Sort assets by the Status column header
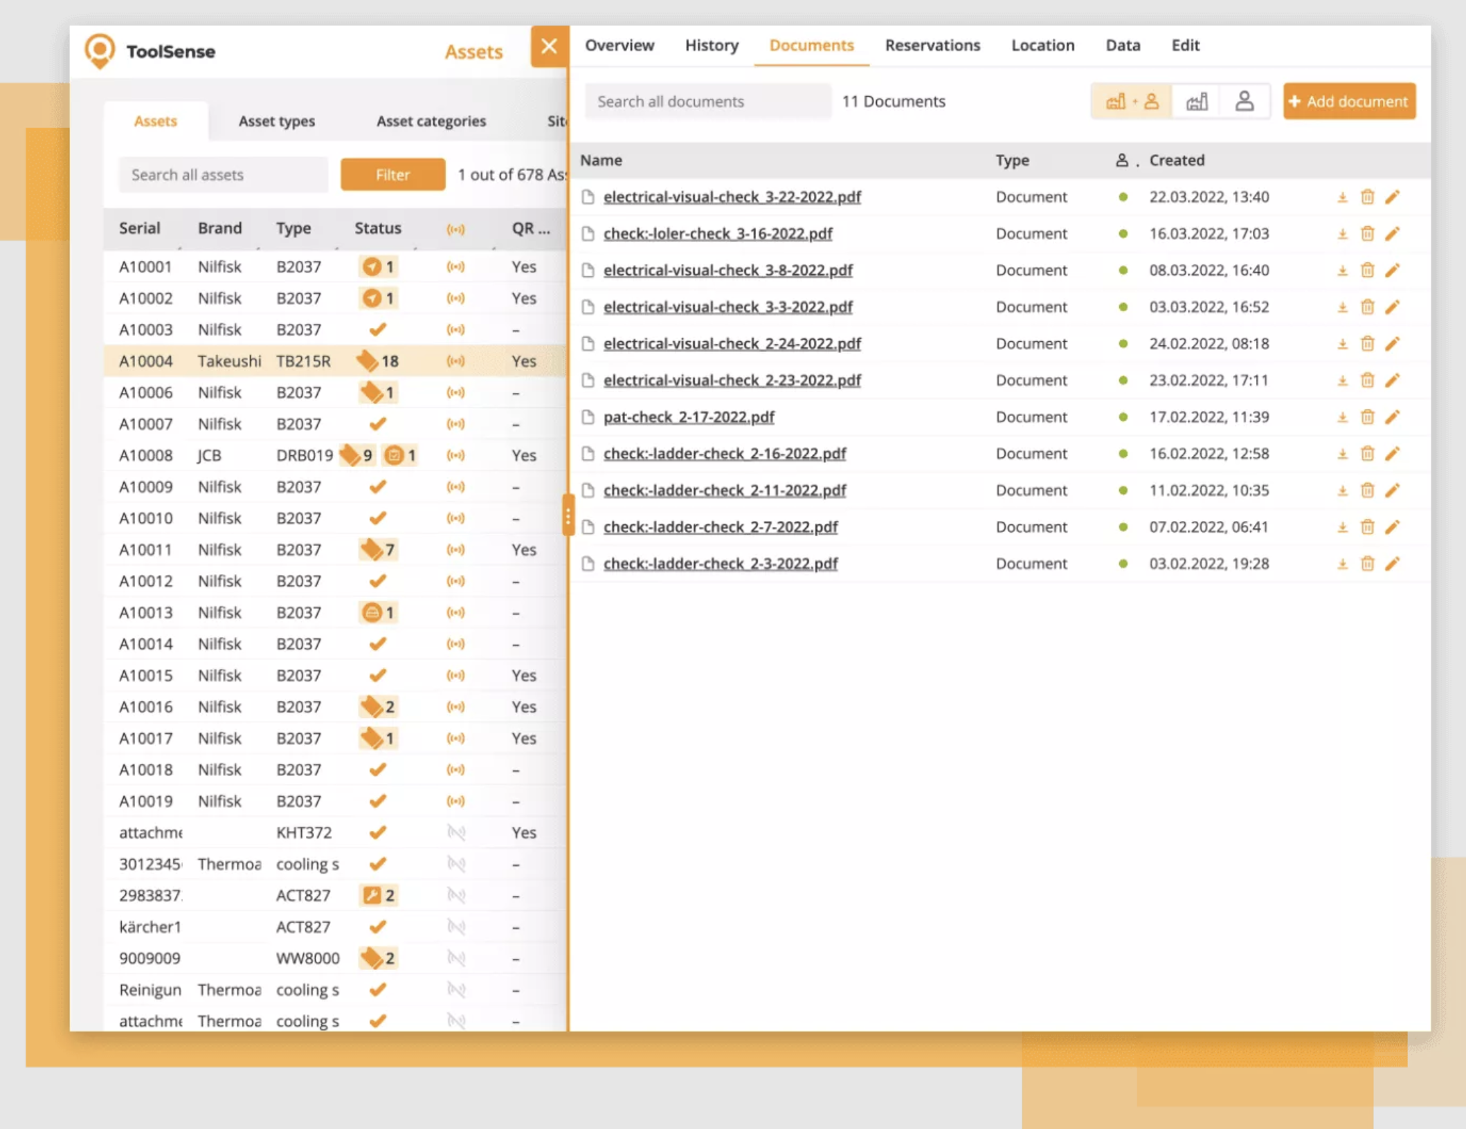Viewport: 1466px width, 1129px height. click(x=377, y=228)
